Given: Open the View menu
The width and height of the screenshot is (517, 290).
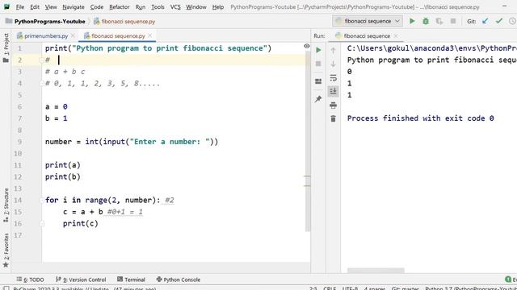Looking at the screenshot, I should tap(51, 7).
